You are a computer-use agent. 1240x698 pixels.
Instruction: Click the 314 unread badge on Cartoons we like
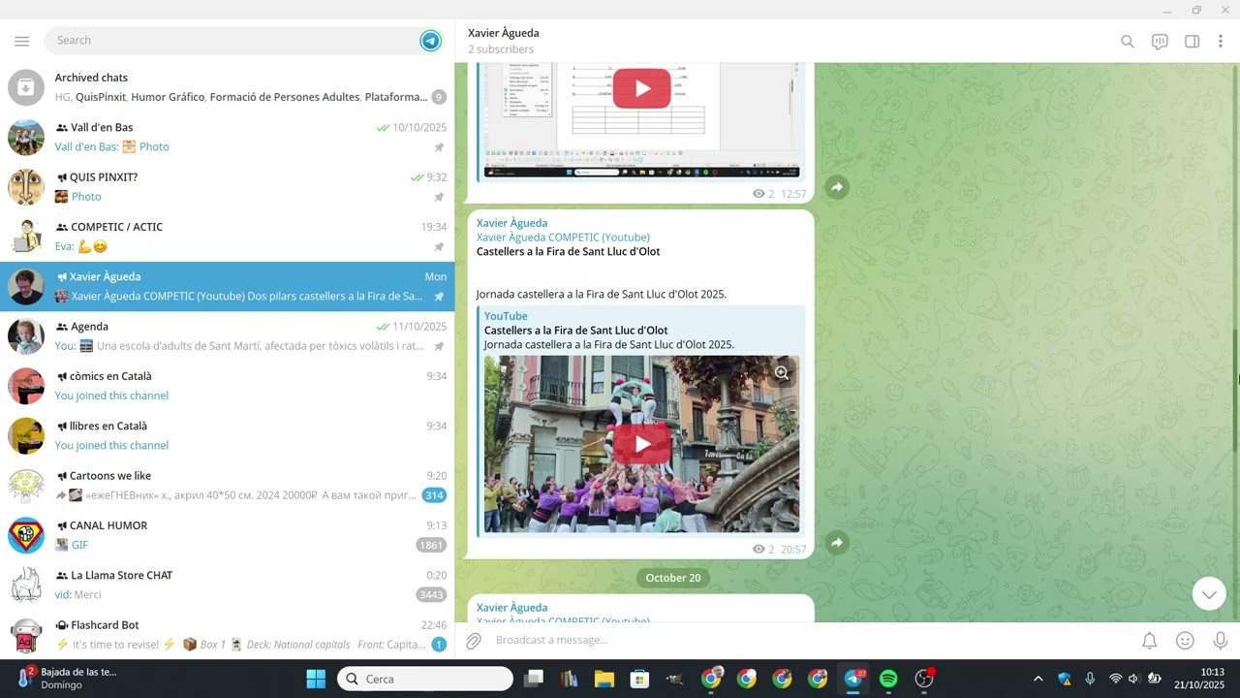[x=434, y=495]
